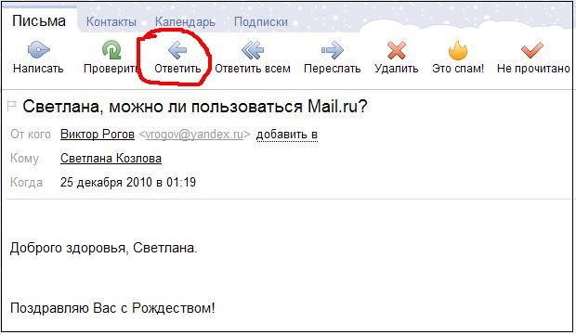The height and width of the screenshot is (335, 576).
Task: Click the red X Удалить icon
Action: tap(397, 50)
